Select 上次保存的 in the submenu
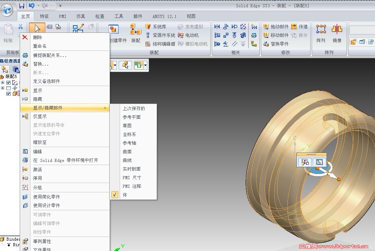375x251 pixels. tap(134, 108)
